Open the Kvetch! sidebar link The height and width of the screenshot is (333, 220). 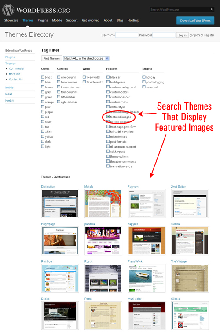tap(10, 100)
